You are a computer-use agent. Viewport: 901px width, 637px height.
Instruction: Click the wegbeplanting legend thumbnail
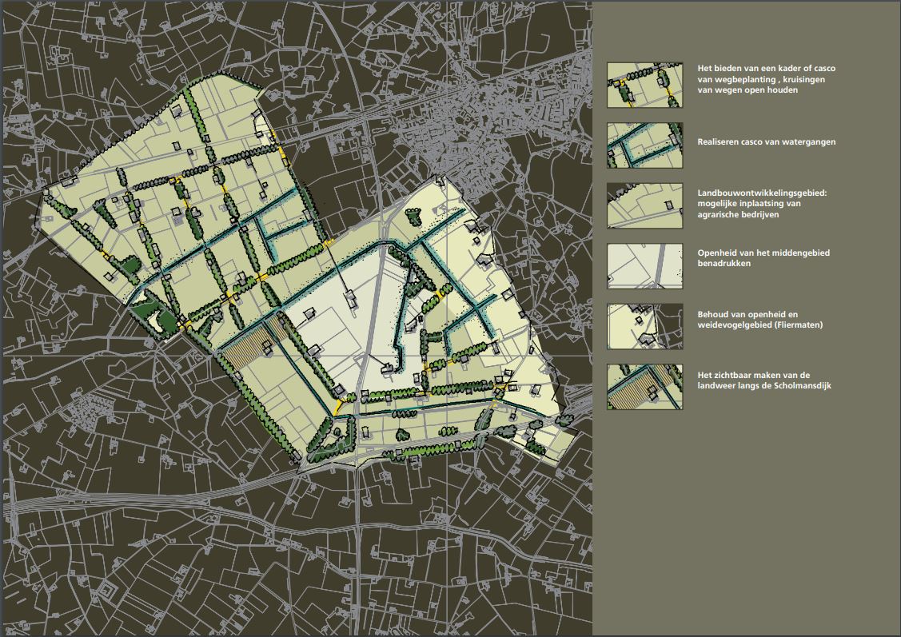coord(644,86)
